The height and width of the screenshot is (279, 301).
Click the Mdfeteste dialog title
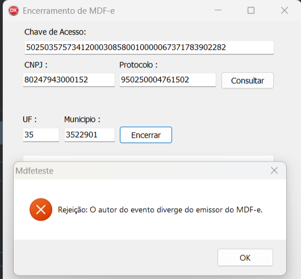(x=35, y=171)
